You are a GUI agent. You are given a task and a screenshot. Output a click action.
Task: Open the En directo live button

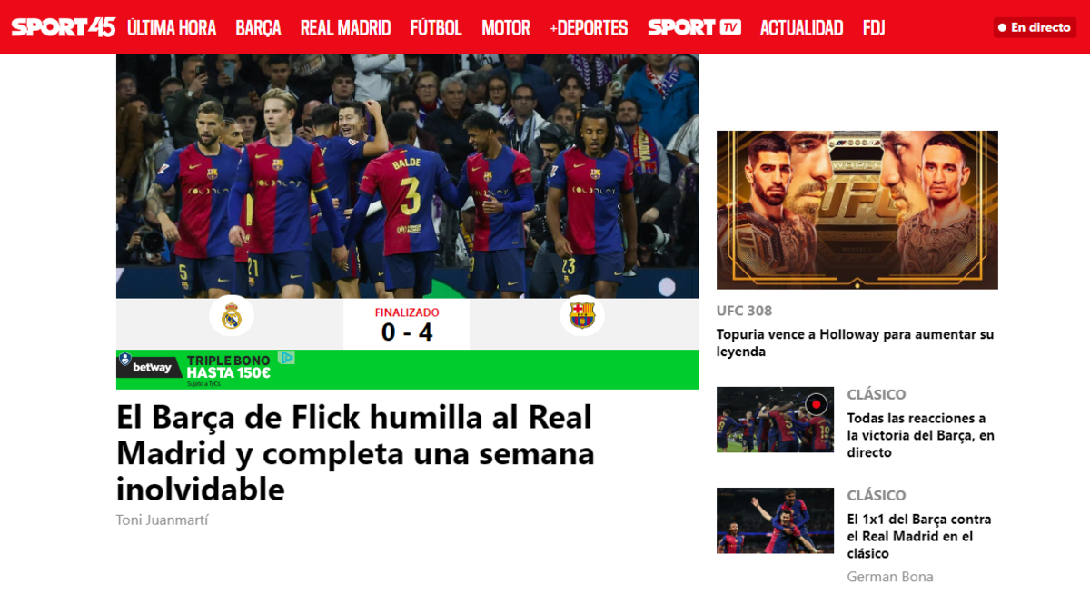(1035, 27)
